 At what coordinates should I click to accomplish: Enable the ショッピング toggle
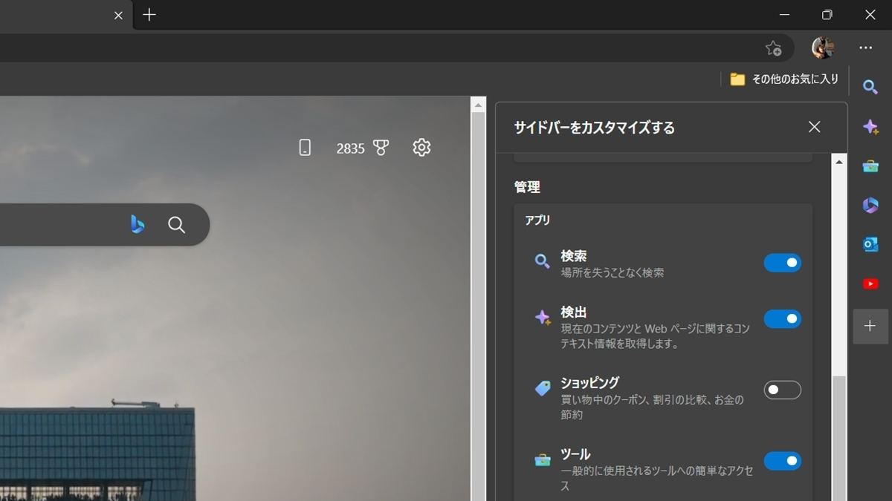click(x=783, y=390)
